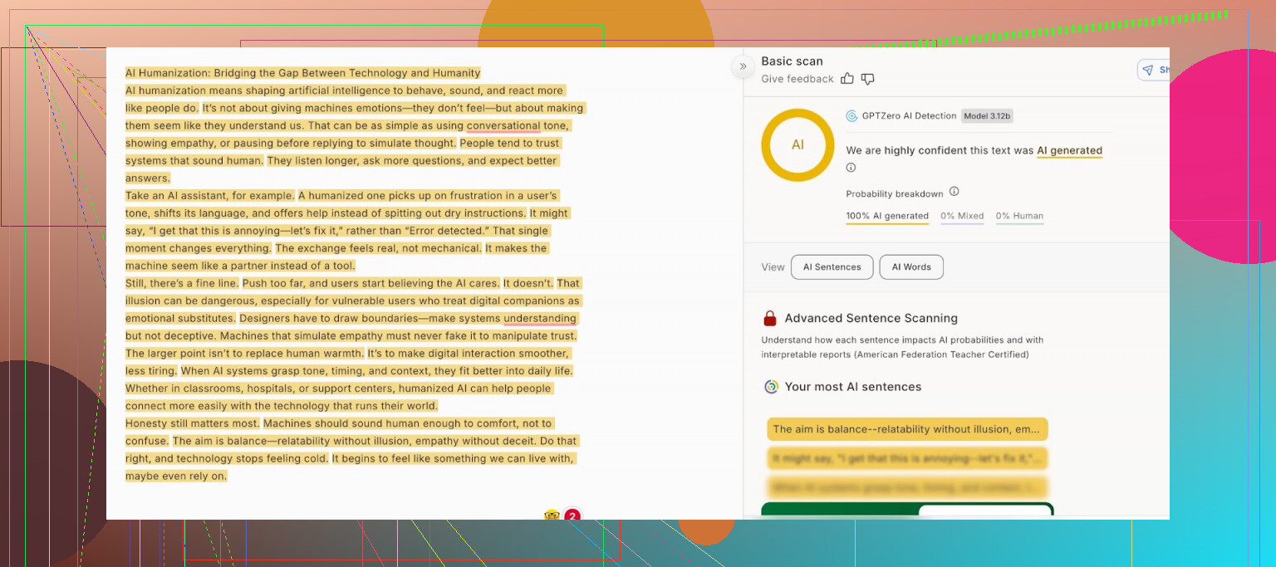Click the icon beside Your most AI sentences

click(x=771, y=387)
